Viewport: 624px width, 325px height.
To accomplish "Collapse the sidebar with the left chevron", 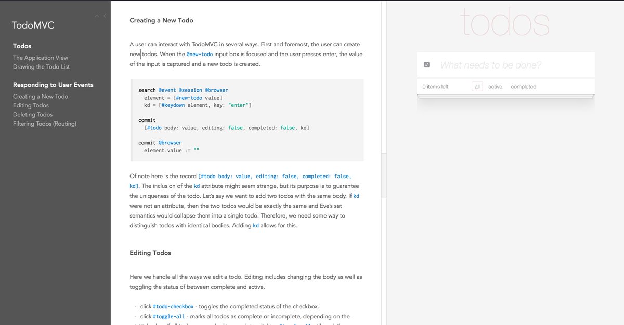I will pyautogui.click(x=105, y=16).
